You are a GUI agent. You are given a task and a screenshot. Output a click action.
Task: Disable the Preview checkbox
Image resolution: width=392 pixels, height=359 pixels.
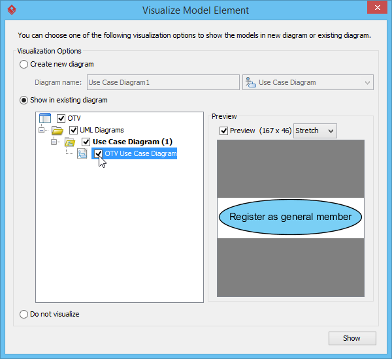223,131
